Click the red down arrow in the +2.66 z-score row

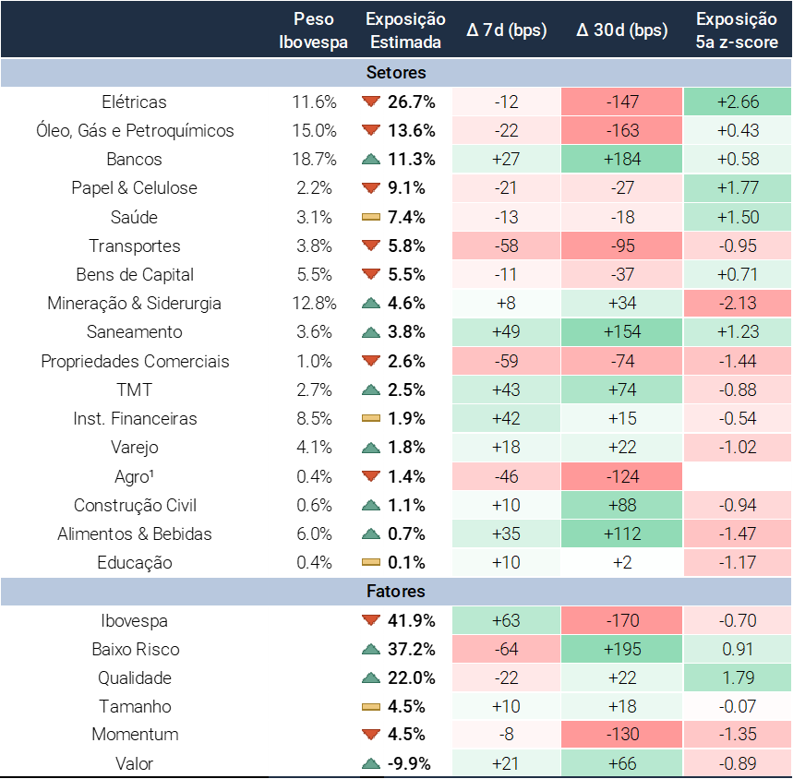(371, 102)
